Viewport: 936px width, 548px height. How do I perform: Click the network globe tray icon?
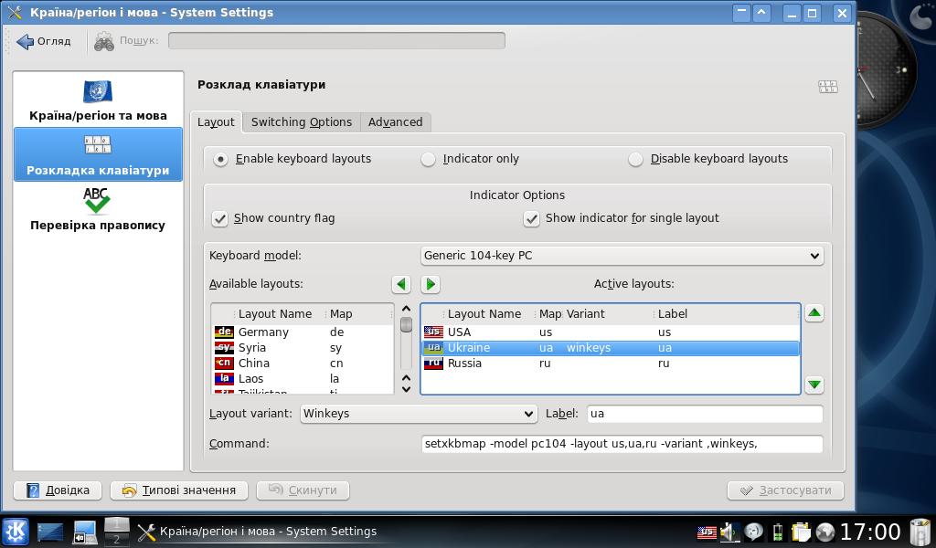pos(825,532)
